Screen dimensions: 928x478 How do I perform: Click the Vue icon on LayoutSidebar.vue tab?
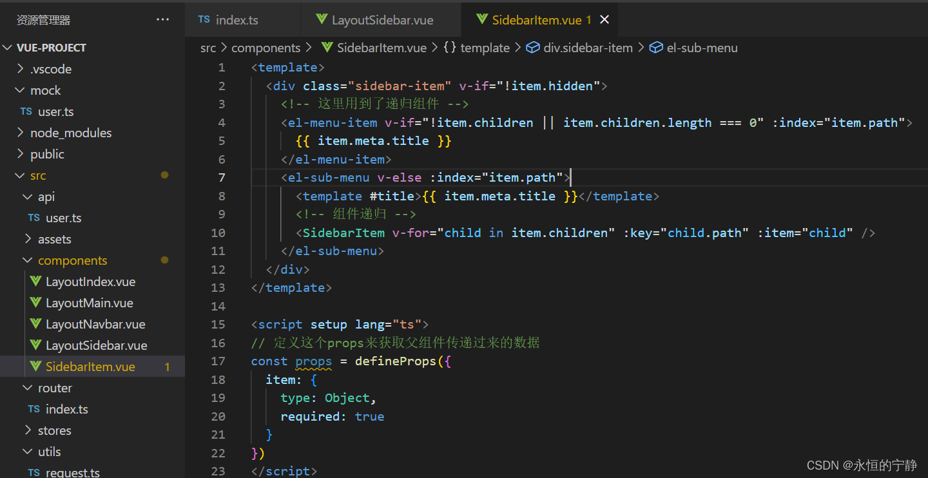(322, 19)
